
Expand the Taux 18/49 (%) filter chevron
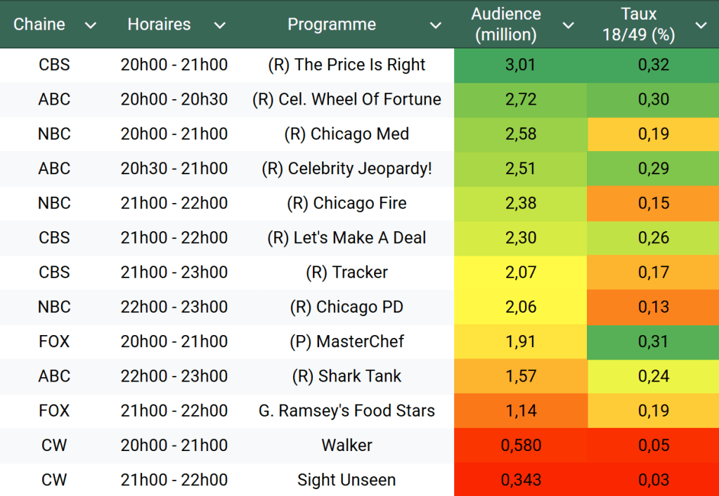[700, 25]
